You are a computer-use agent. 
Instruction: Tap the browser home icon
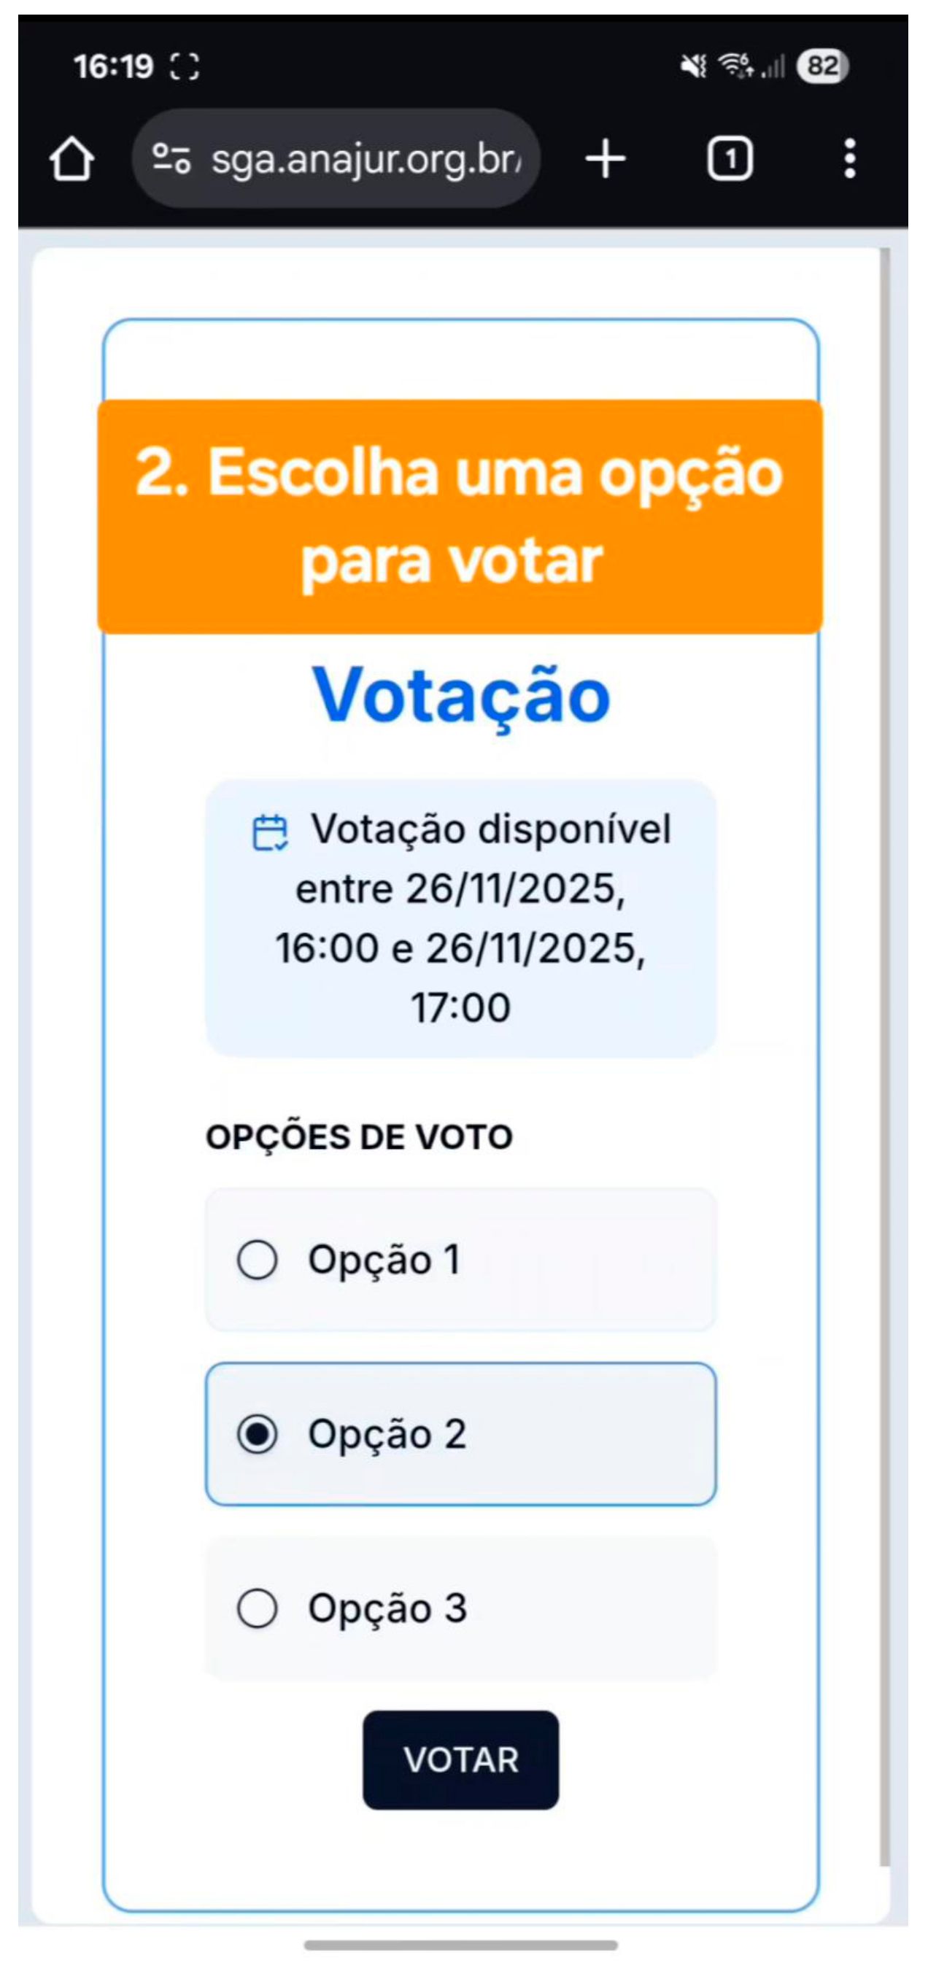(x=71, y=159)
